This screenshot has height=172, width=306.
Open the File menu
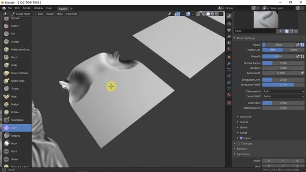coord(10,8)
